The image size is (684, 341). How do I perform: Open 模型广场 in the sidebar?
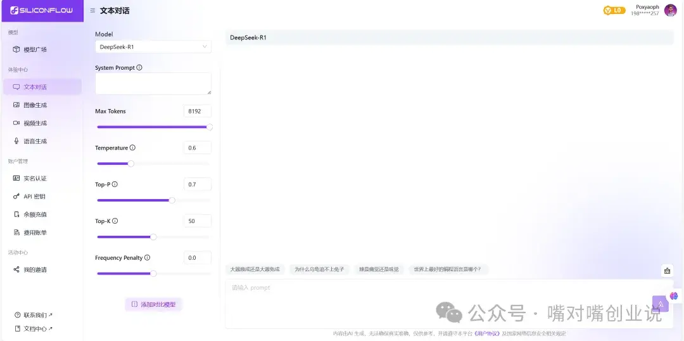click(x=42, y=49)
